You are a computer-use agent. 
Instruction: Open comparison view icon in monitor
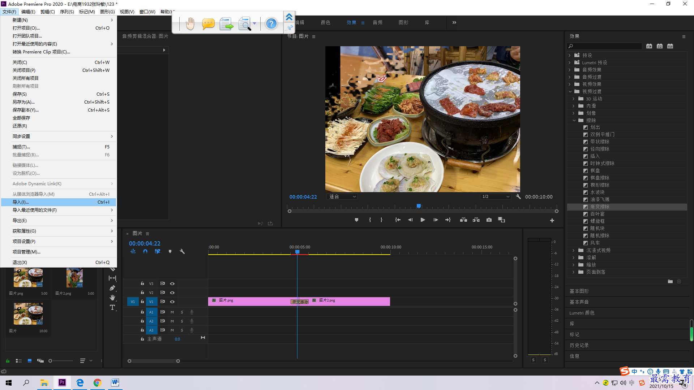point(502,220)
